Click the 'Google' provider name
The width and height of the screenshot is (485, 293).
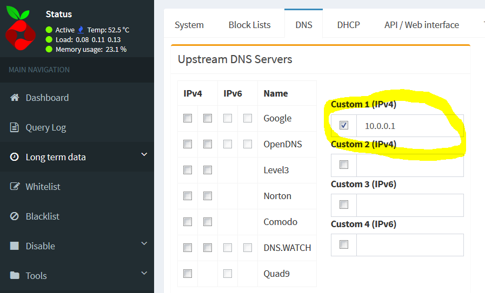click(x=277, y=119)
